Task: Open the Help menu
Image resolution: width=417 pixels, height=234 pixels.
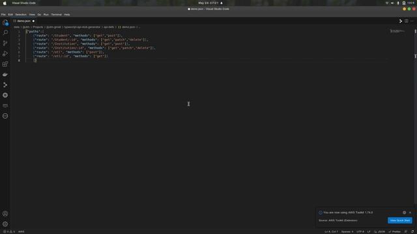Action: point(67,14)
